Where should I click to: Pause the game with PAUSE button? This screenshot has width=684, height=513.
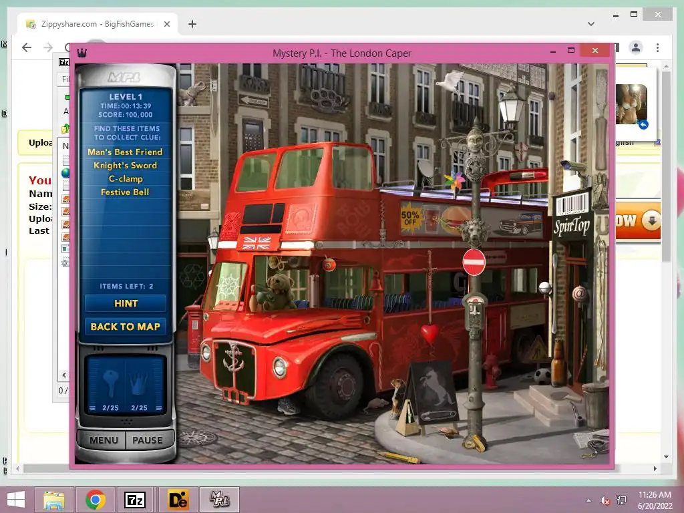pyautogui.click(x=148, y=440)
